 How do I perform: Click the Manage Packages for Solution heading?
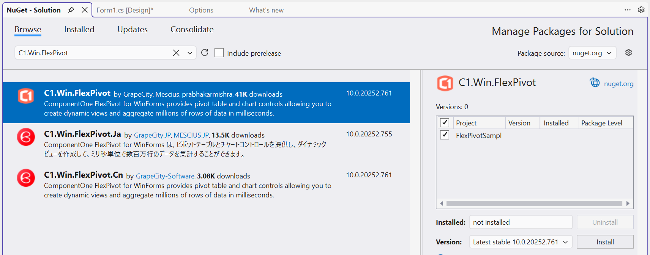coord(563,31)
